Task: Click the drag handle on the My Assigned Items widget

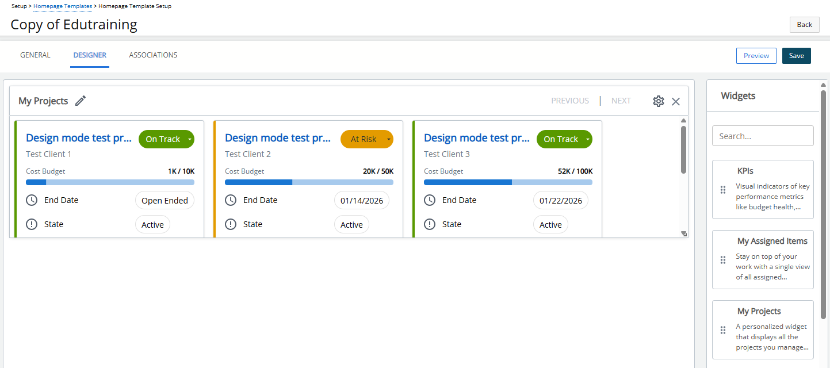Action: (723, 259)
